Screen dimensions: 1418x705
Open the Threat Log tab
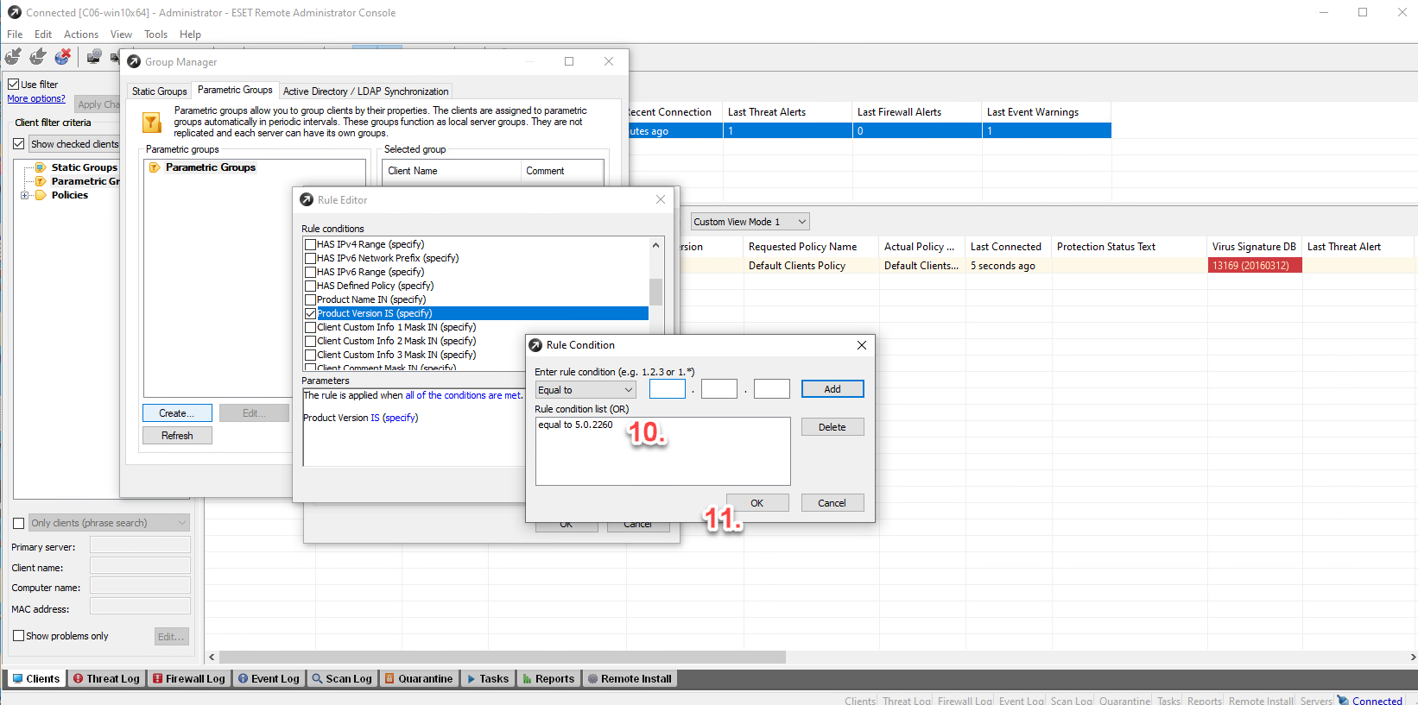pos(106,679)
